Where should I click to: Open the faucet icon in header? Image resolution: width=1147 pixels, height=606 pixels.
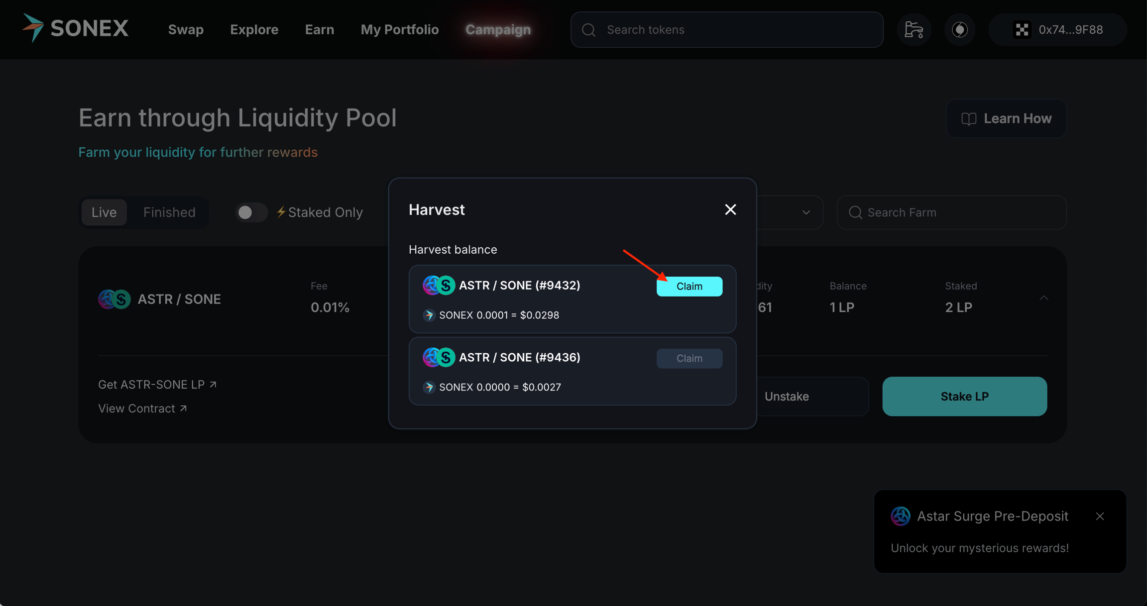914,30
